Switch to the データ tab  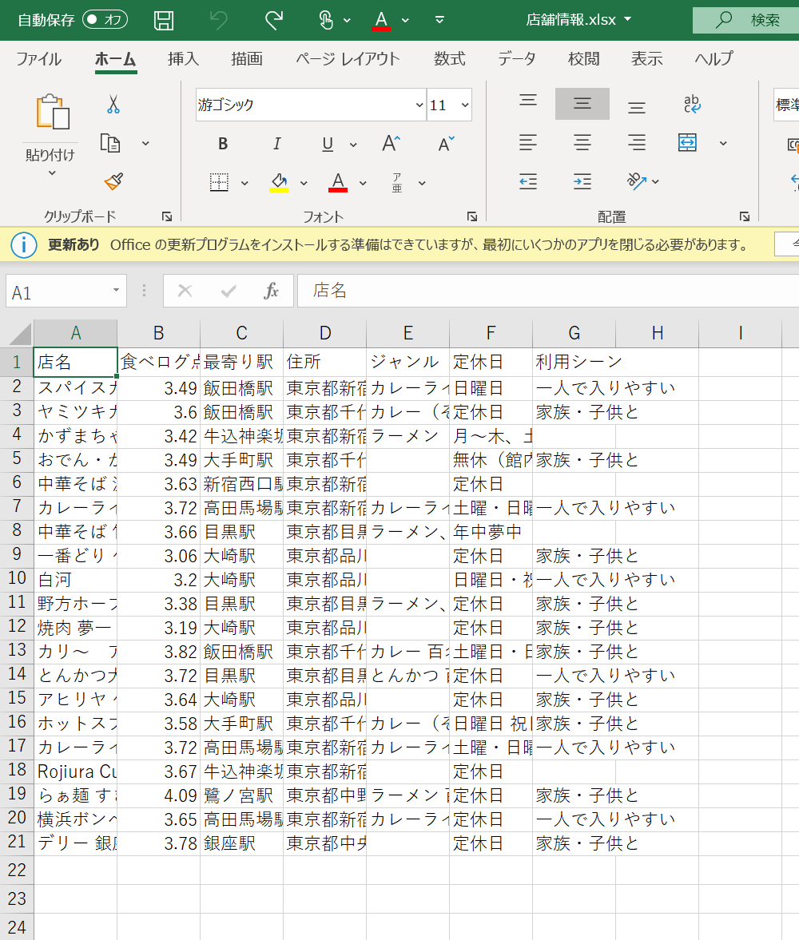click(x=517, y=59)
